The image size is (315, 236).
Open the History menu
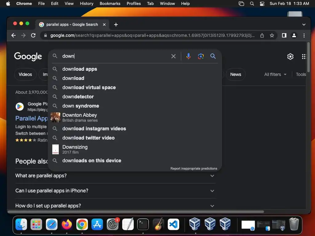click(x=86, y=4)
